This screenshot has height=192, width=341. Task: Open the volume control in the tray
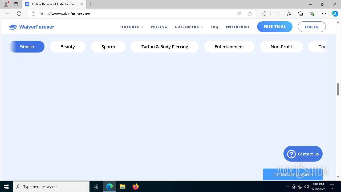point(307,187)
